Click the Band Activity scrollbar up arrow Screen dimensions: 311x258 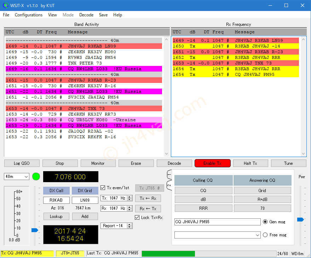[x=166, y=40]
